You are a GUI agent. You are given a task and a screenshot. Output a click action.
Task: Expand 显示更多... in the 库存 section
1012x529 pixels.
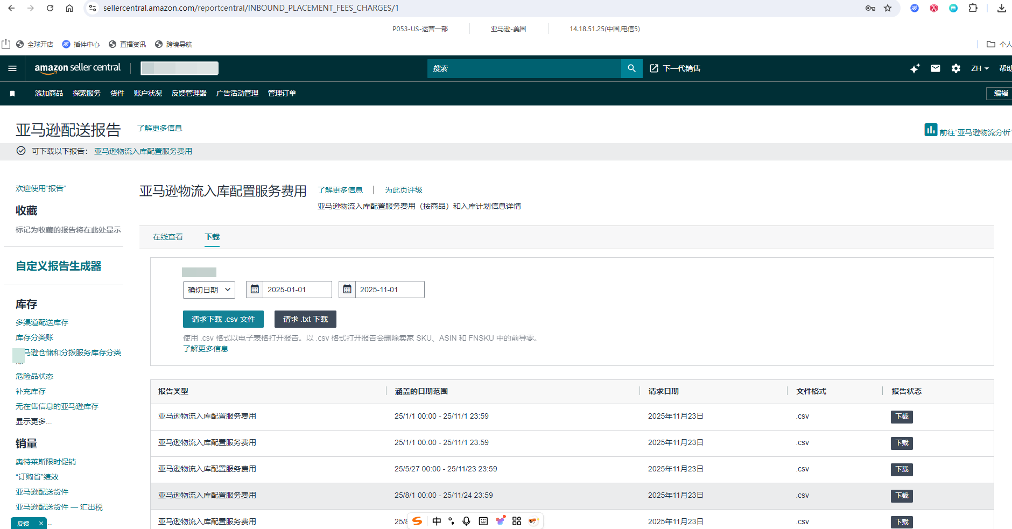[x=34, y=421]
